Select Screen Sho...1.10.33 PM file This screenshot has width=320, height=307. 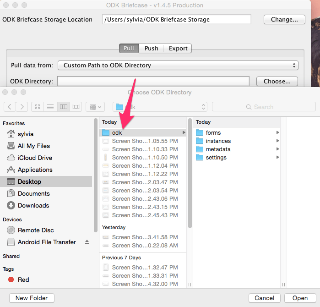pyautogui.click(x=143, y=149)
